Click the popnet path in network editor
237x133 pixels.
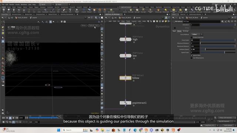point(137,18)
